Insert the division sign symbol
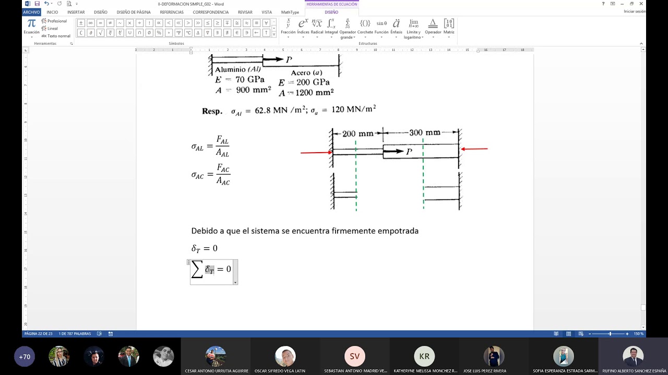The height and width of the screenshot is (375, 668). coord(139,23)
